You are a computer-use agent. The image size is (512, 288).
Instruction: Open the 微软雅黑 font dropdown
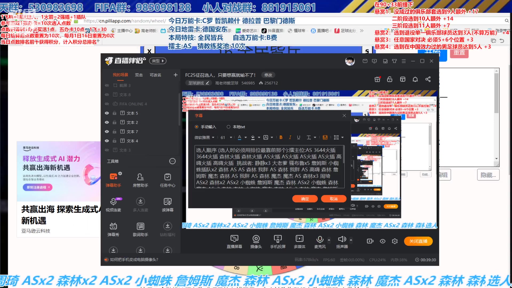pos(204,138)
